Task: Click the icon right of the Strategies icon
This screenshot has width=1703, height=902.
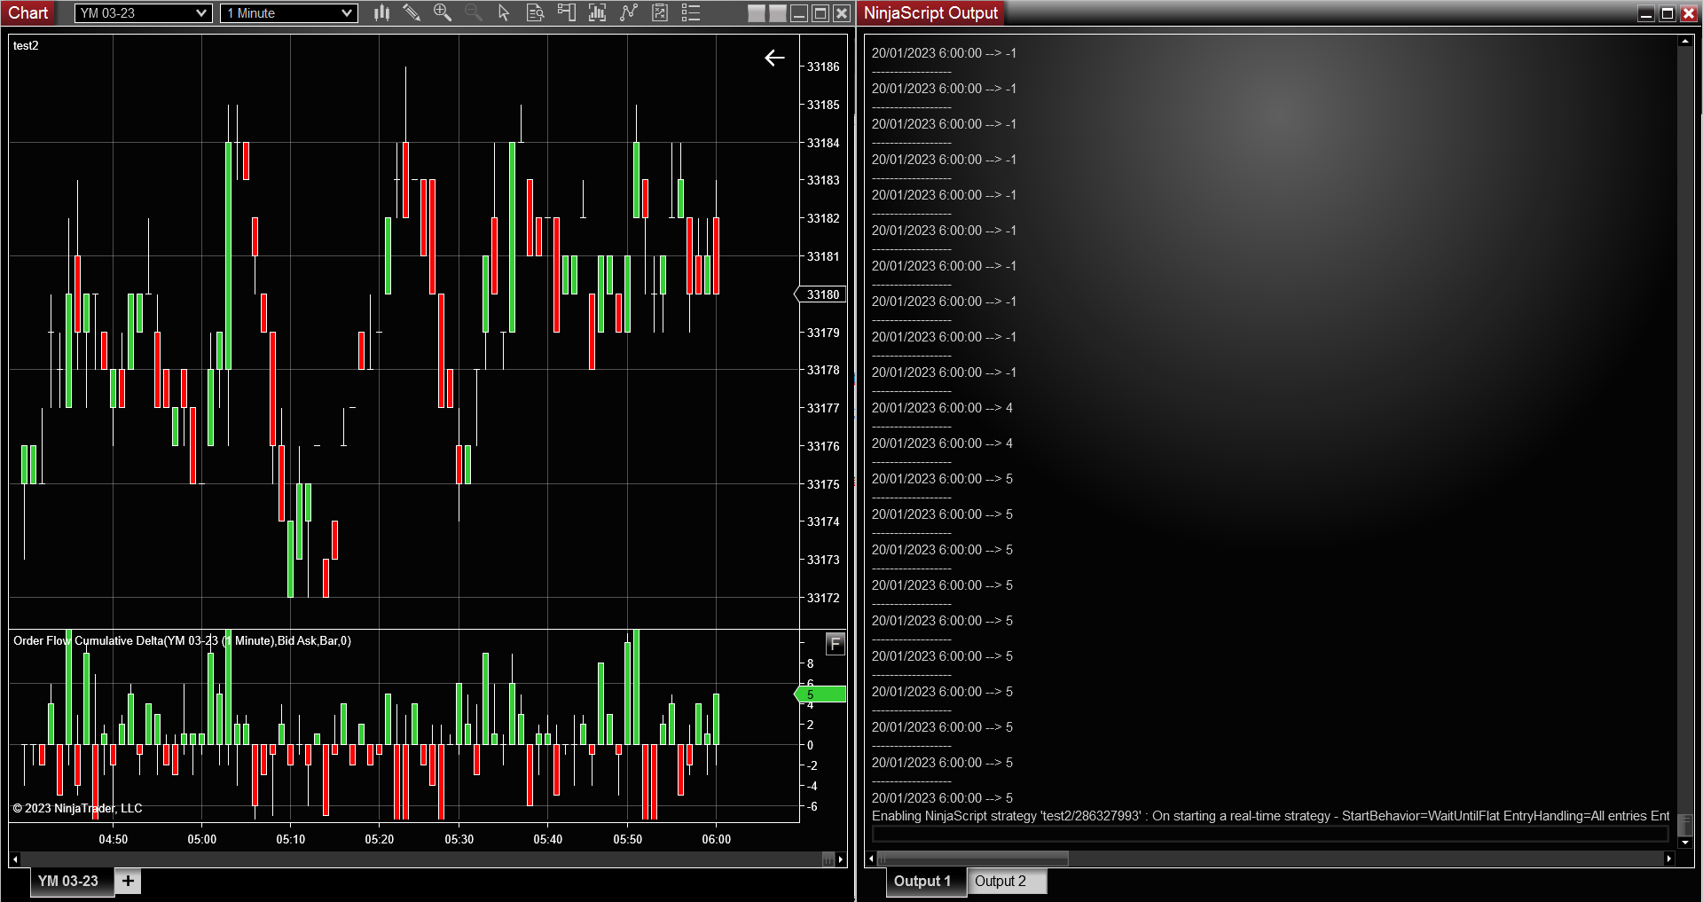Action: [x=660, y=12]
